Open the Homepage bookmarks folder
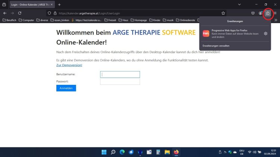The width and height of the screenshot is (280, 157). coord(139,20)
